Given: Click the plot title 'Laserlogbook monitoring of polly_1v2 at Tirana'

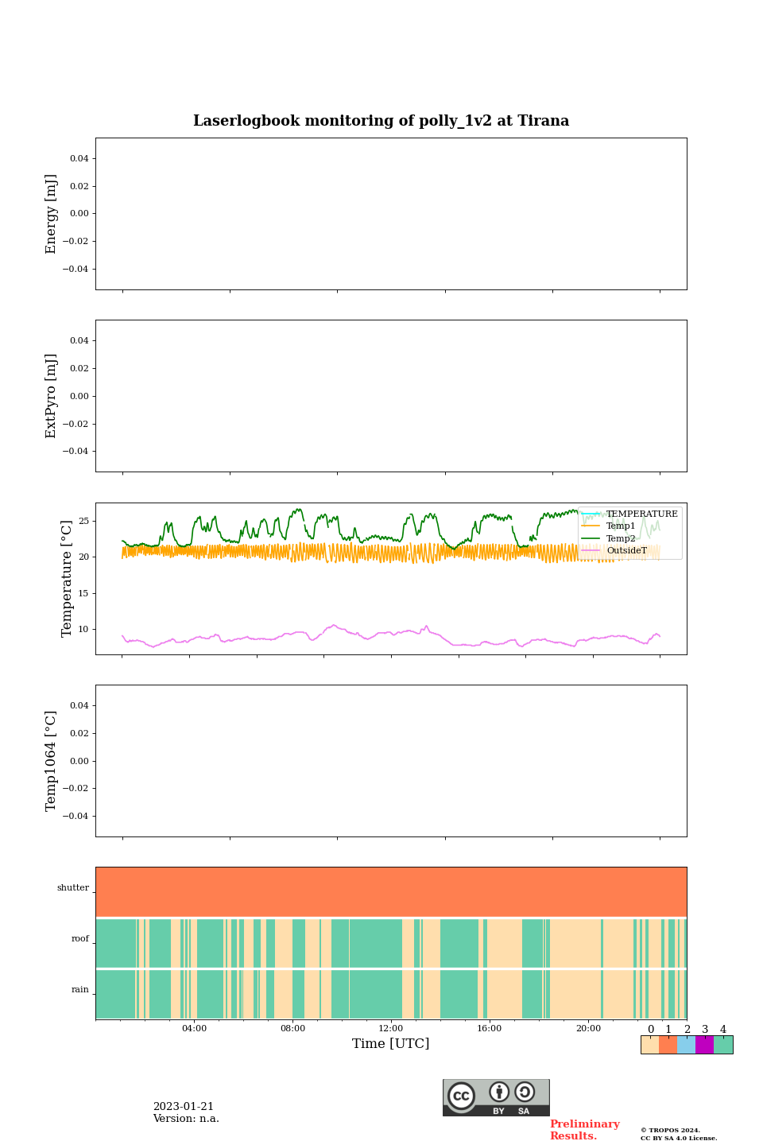Looking at the screenshot, I should coord(381,121).
